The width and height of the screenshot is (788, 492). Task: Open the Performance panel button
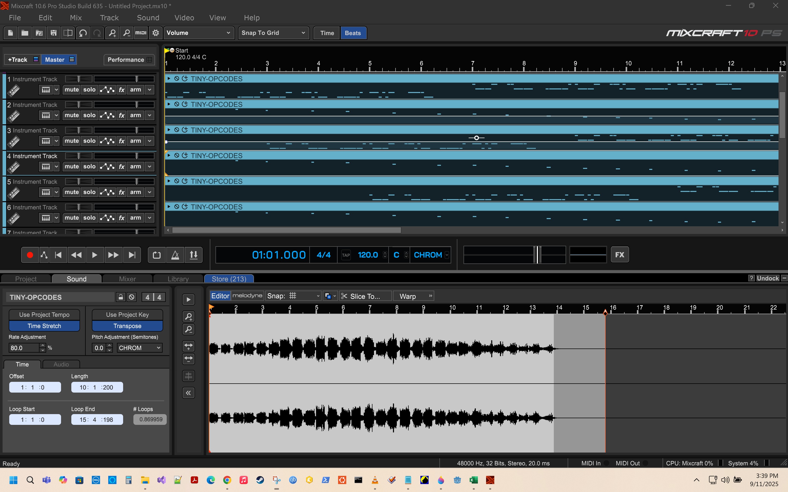129,59
